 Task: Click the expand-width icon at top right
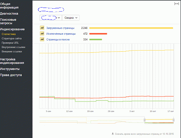click(177, 4)
